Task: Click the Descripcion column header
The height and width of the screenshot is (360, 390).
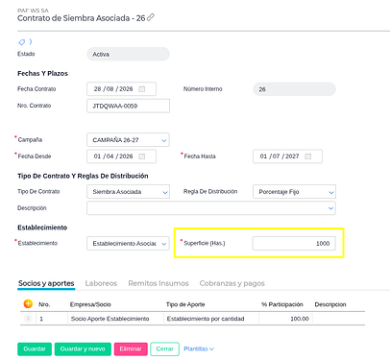Action: pos(330,304)
